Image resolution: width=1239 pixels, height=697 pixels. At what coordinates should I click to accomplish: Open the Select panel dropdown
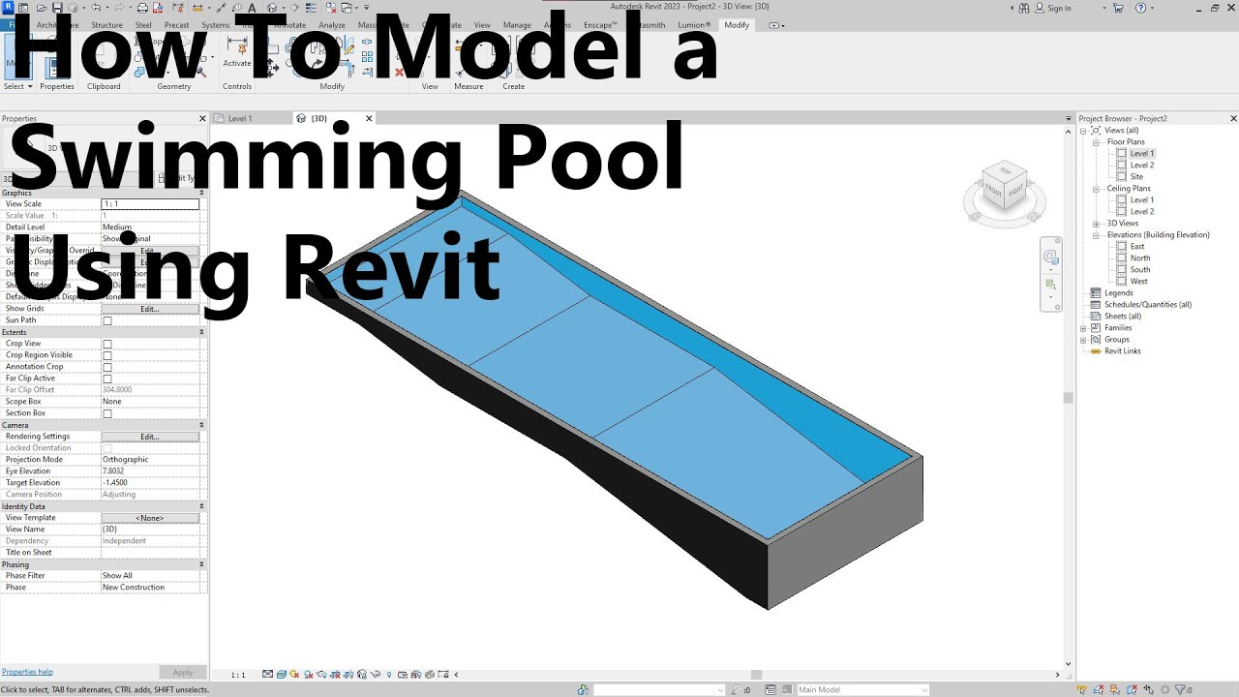coord(18,86)
